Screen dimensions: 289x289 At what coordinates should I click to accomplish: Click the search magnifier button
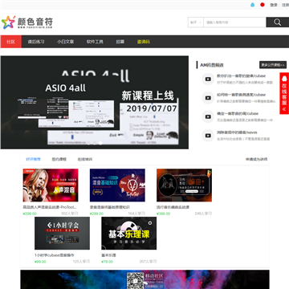point(278,22)
